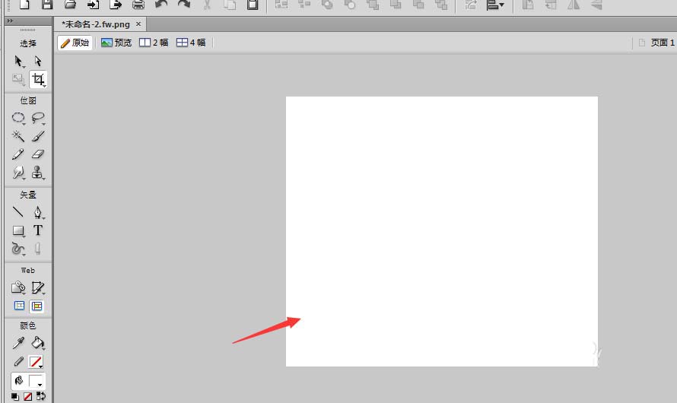Select the Pen tool
The width and height of the screenshot is (677, 403).
[38, 212]
